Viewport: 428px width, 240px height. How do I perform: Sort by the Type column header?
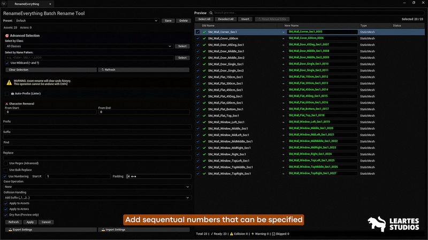(364, 26)
